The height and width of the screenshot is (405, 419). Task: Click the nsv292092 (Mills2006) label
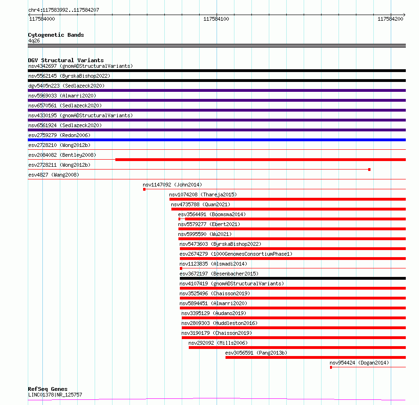coord(218,343)
